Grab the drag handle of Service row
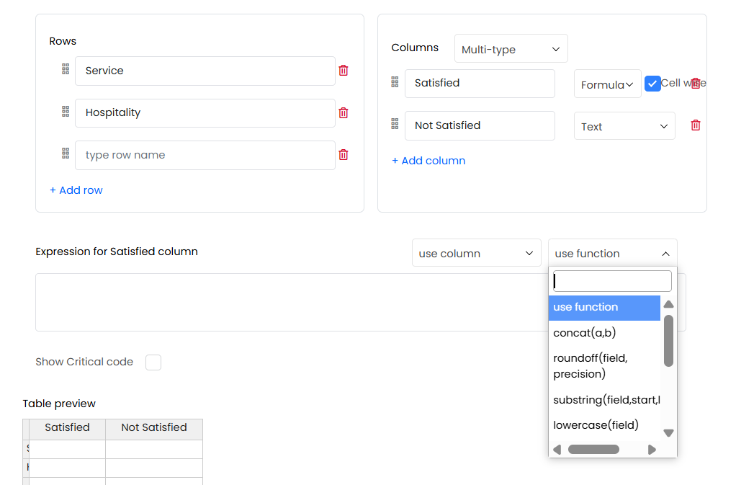754x485 pixels. point(66,70)
